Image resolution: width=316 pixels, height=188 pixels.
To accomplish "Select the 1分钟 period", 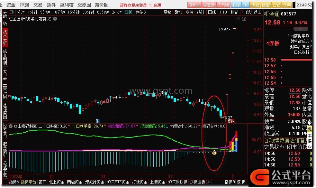I will 32,12.
